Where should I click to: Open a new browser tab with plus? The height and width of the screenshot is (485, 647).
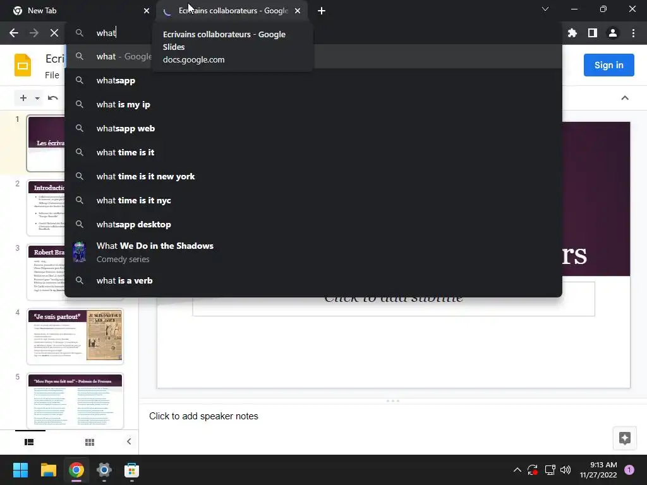[322, 11]
